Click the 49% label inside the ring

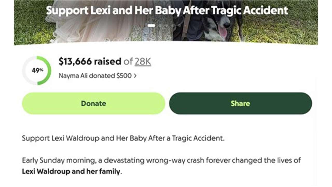tap(37, 70)
